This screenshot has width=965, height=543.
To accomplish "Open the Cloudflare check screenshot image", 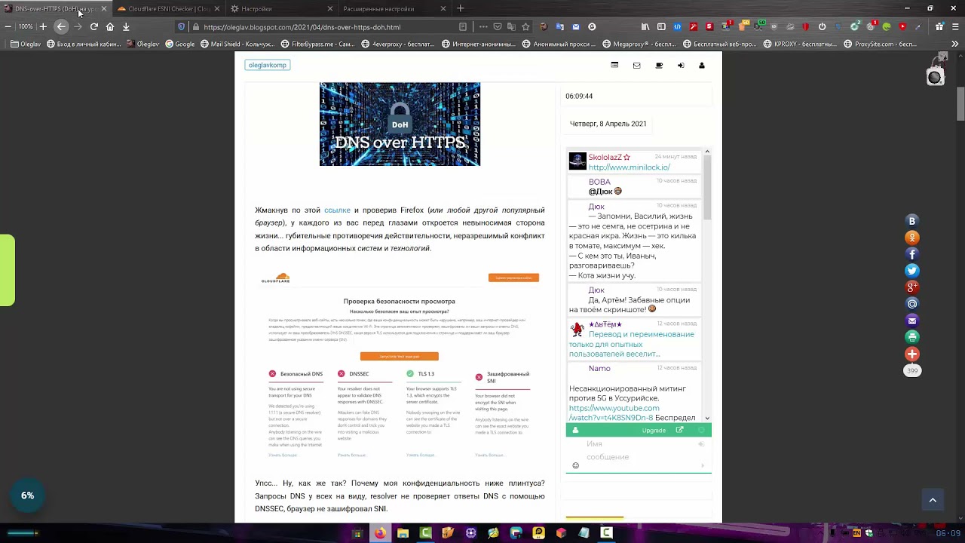I will point(400,365).
